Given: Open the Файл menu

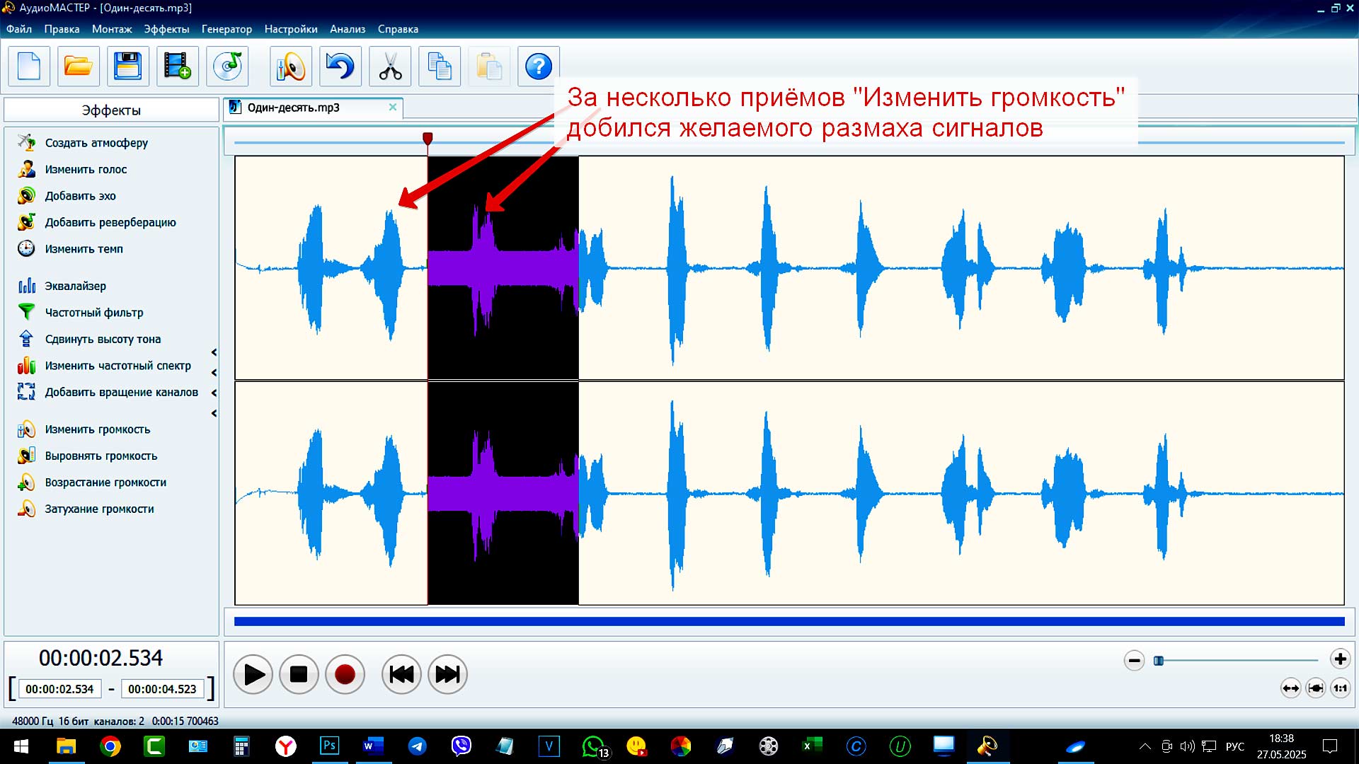Looking at the screenshot, I should pos(19,29).
